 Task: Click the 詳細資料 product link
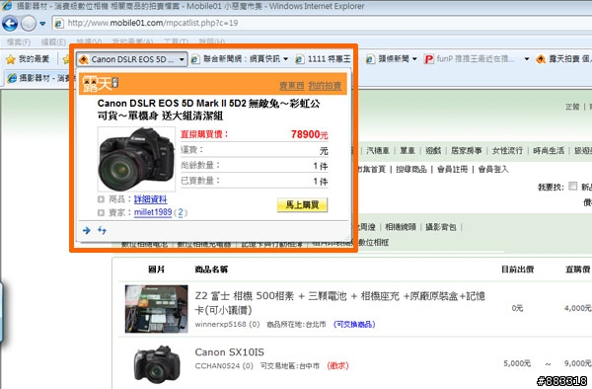tap(150, 199)
